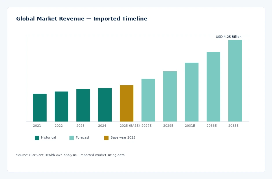Select the 2022 historical bar
This screenshot has height=179, width=272.
click(x=61, y=107)
